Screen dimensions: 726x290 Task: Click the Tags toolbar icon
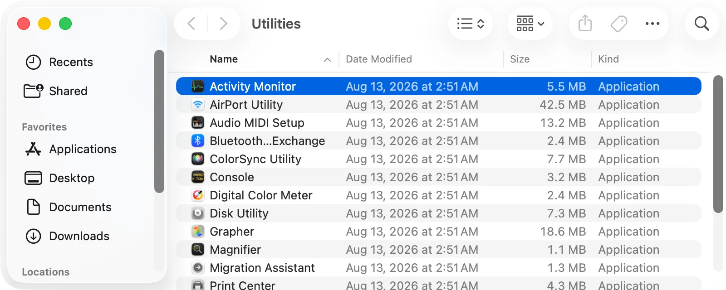click(x=619, y=24)
